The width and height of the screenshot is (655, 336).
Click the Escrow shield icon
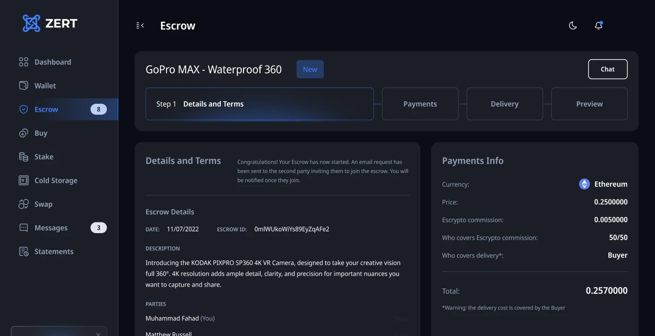click(23, 109)
